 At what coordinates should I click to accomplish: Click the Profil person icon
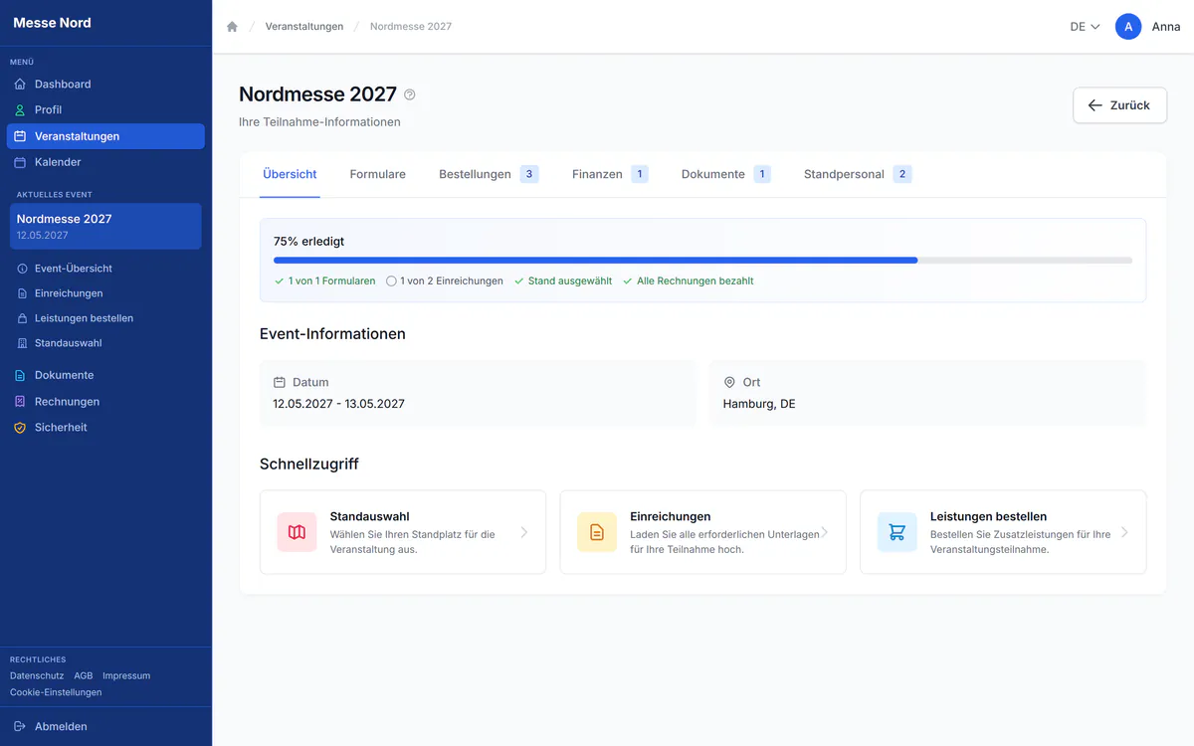pos(20,110)
